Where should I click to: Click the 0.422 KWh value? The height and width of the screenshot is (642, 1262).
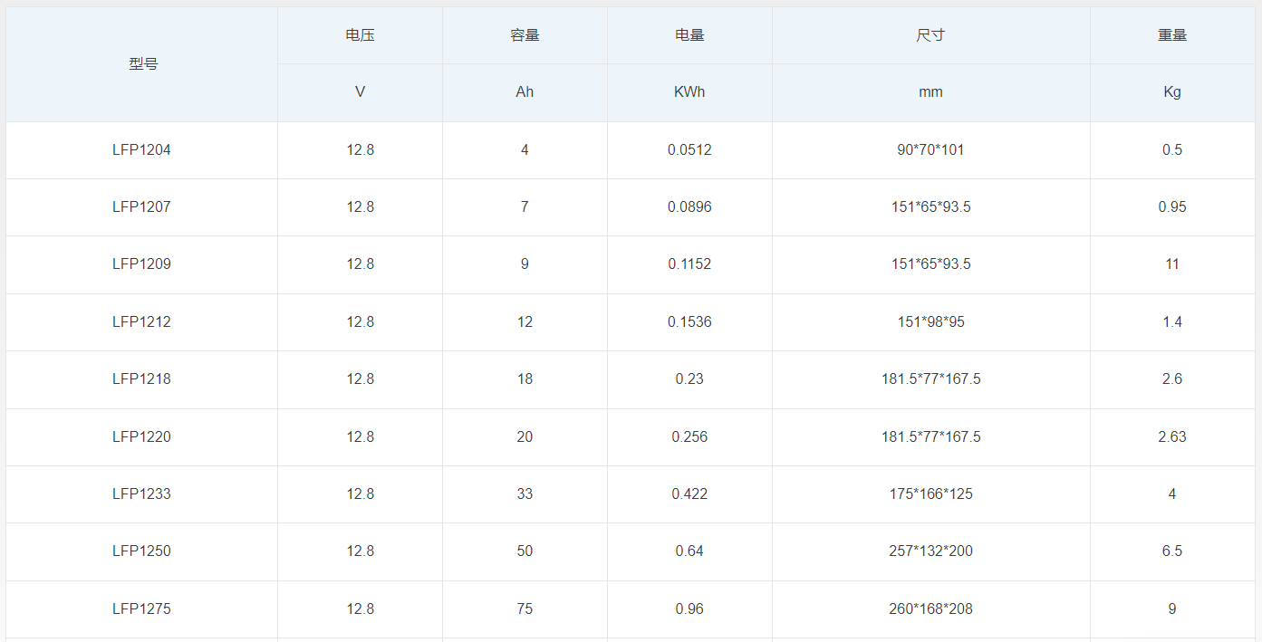coord(689,494)
